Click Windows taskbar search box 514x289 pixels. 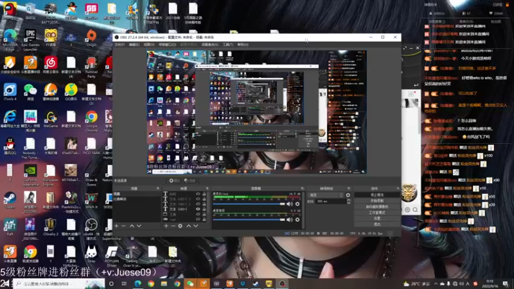click(x=59, y=284)
